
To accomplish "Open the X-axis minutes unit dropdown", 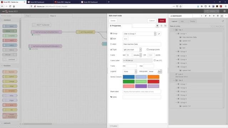I will pos(137,55).
